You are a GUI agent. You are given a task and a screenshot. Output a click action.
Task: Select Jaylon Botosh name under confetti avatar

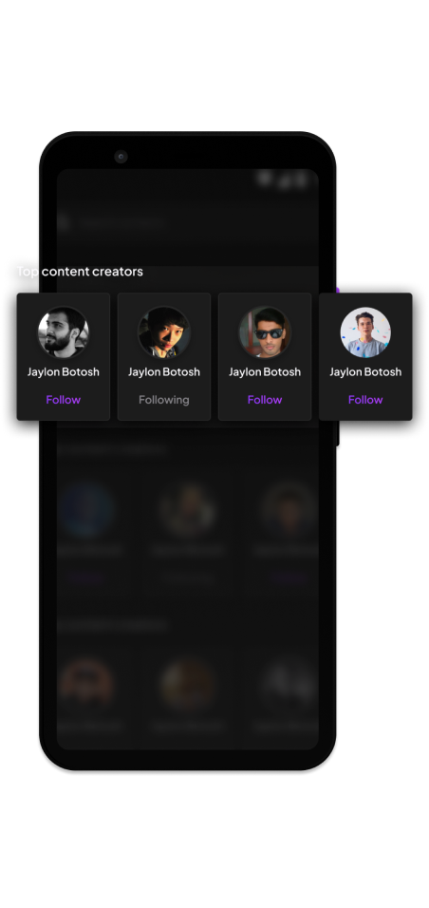pyautogui.click(x=365, y=371)
